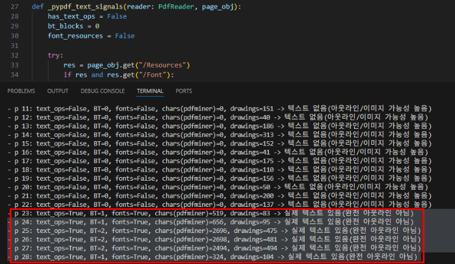Click line number 29 in gutter
This screenshot has height=264, width=455.
point(15,26)
